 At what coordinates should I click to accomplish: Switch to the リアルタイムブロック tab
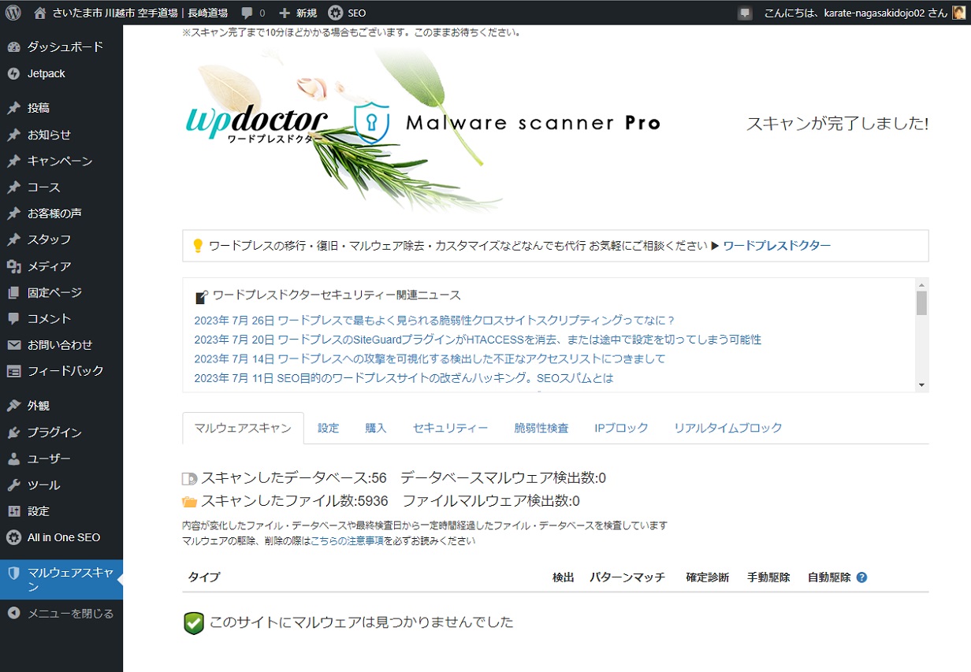click(x=727, y=428)
